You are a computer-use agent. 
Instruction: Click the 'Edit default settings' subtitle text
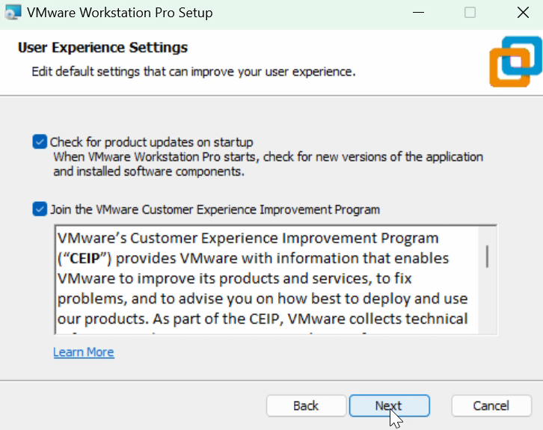[194, 72]
